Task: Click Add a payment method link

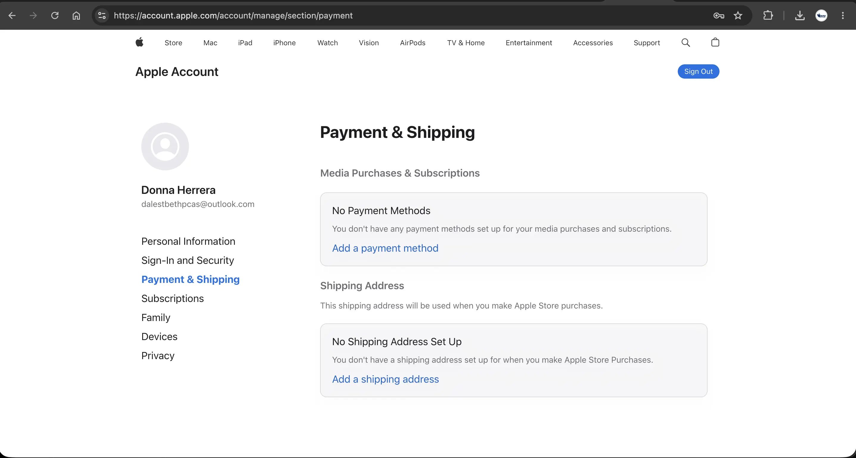Action: click(x=385, y=248)
